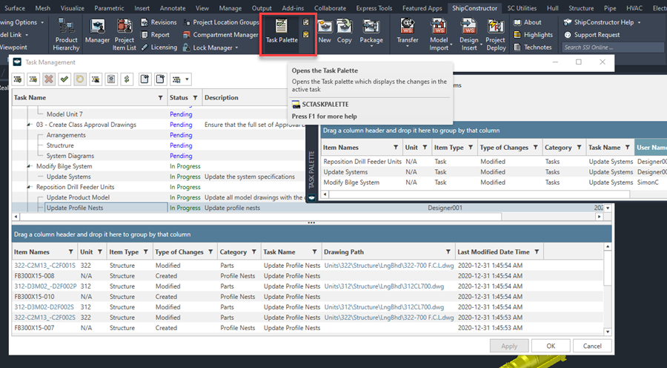Open the Task Palette from the ribbon
Screen dimensions: 667x368
tap(282, 32)
